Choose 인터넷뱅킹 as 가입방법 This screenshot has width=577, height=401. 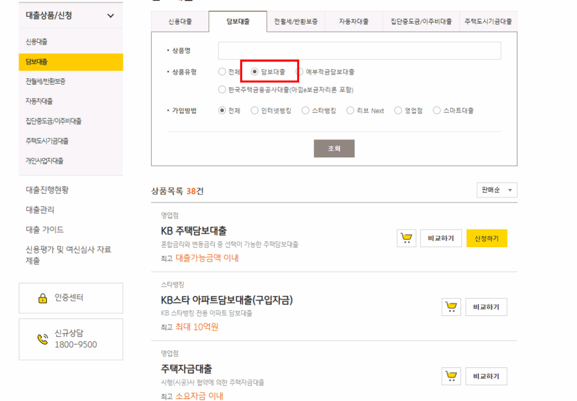coord(255,111)
